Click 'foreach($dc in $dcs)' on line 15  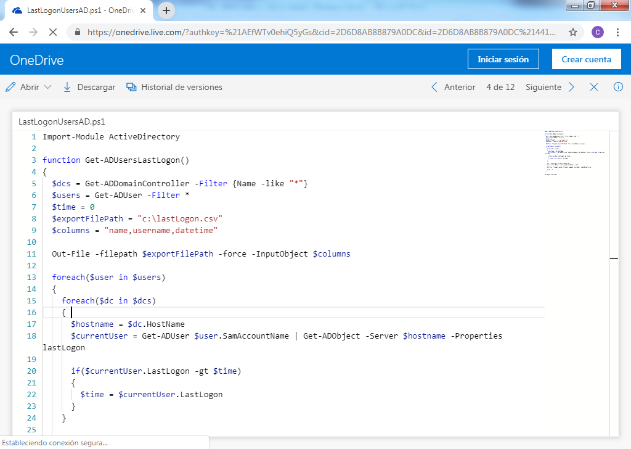108,300
